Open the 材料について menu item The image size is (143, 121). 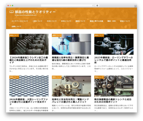(x=66, y=21)
